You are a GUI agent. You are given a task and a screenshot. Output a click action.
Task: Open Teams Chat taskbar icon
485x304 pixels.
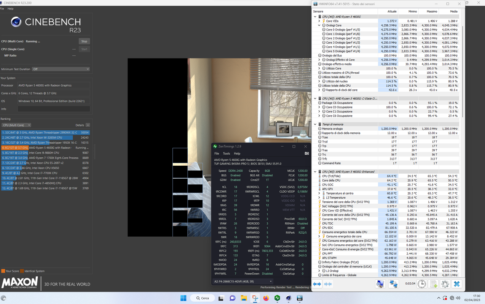233,298
